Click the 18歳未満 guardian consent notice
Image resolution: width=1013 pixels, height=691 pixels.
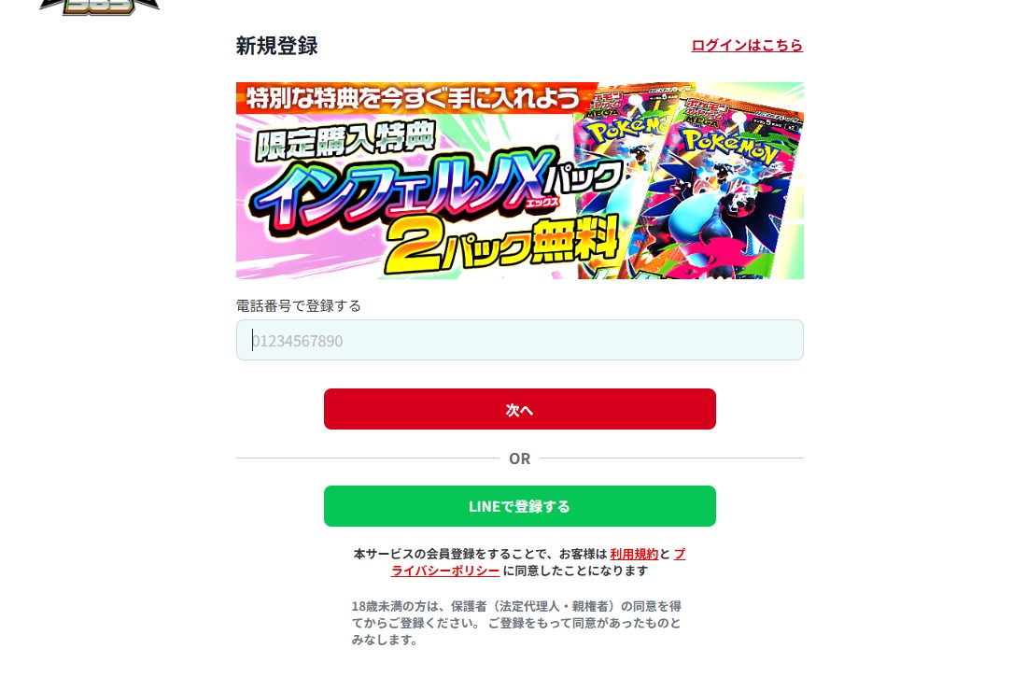(x=516, y=623)
